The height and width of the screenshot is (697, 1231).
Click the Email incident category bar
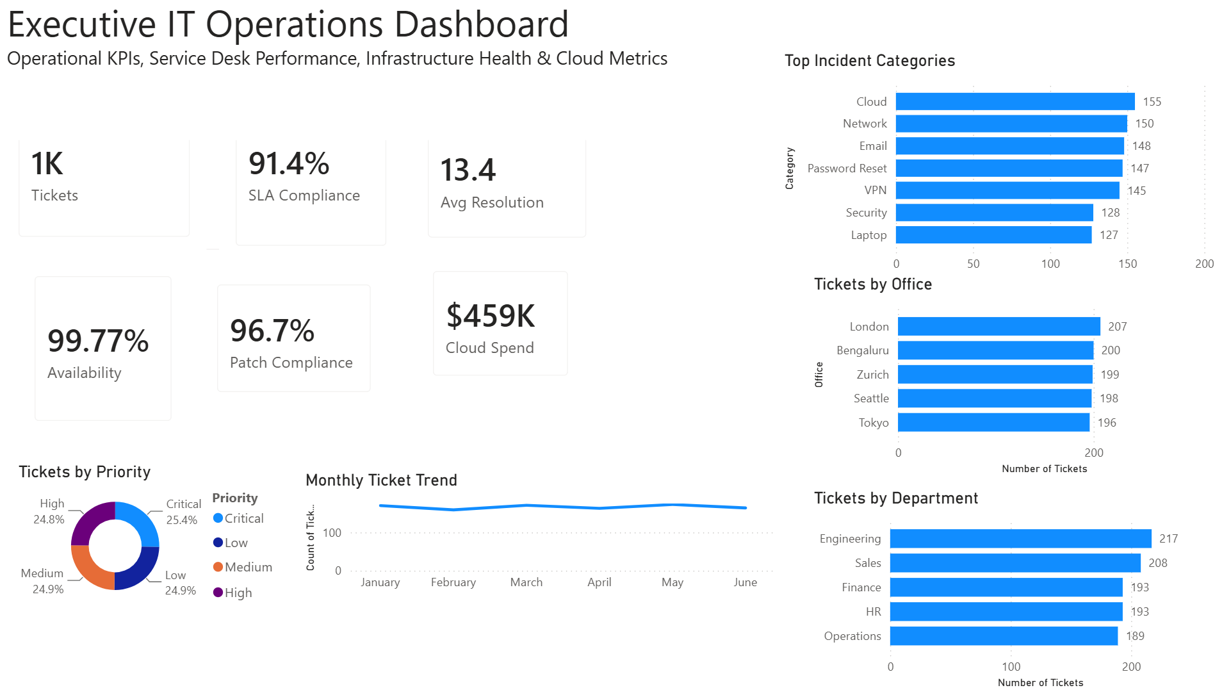[x=1010, y=146]
